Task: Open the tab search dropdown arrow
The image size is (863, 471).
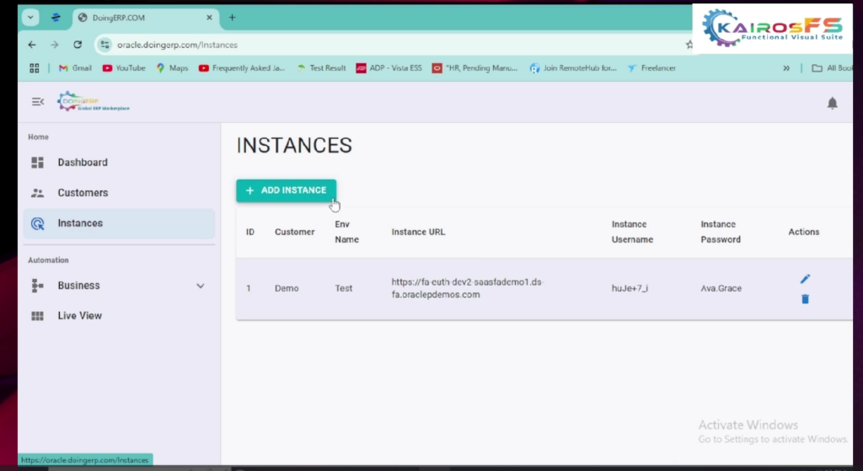Action: [31, 17]
